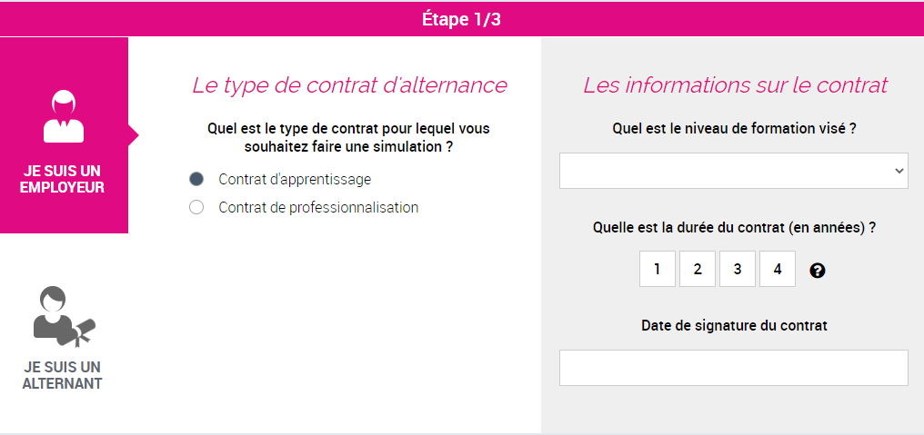Click the Étape 1/3 header bar

click(462, 19)
